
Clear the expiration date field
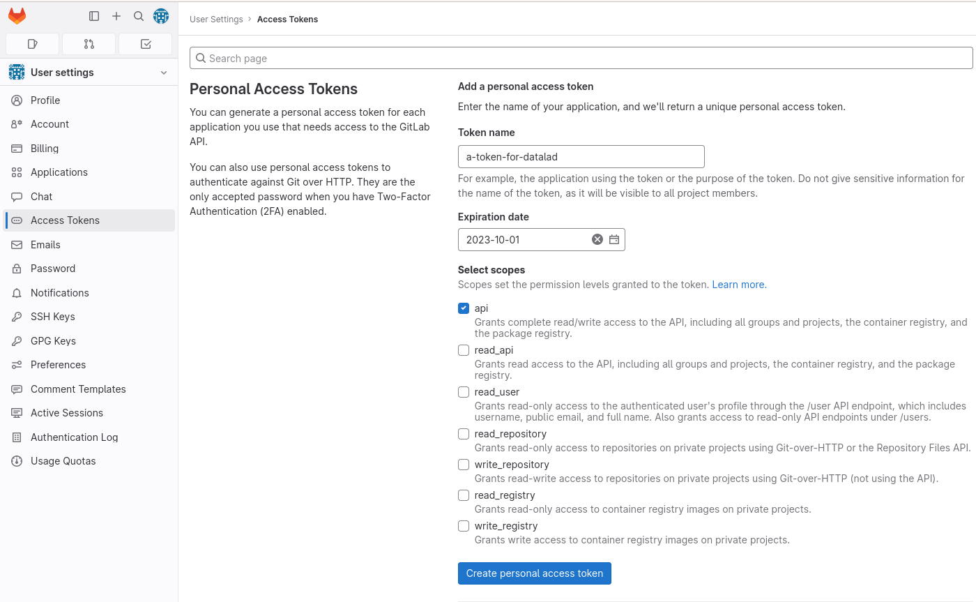pos(597,239)
